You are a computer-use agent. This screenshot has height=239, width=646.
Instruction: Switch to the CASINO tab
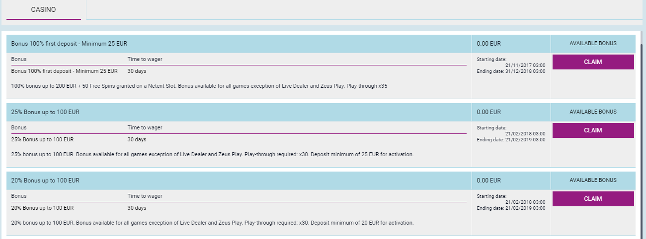[43, 10]
